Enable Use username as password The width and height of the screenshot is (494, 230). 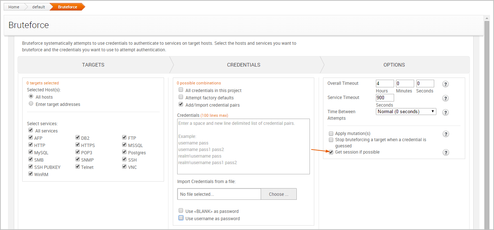181,218
